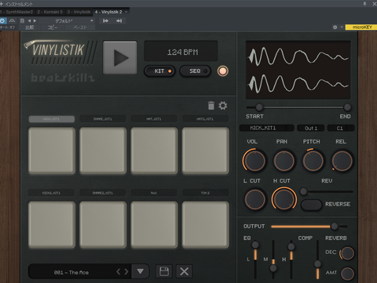Click the REL knob
Screen dimensions: 377x283
[x=342, y=161]
